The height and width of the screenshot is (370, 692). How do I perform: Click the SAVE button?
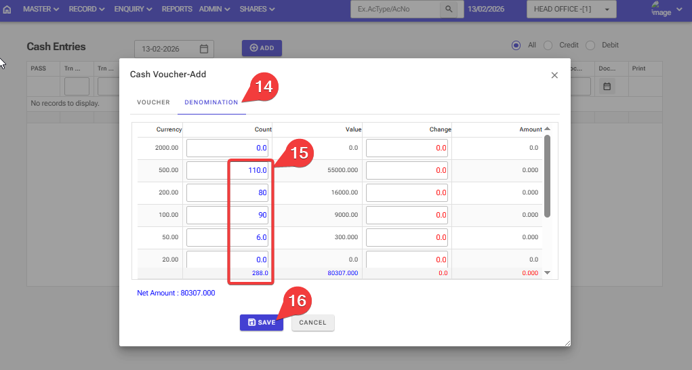tap(261, 323)
